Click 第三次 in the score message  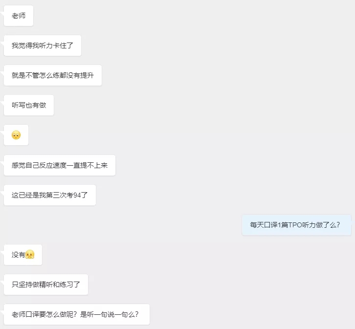click(x=56, y=195)
